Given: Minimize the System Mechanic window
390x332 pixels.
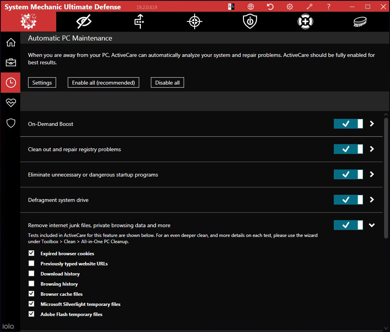Looking at the screenshot, I should click(x=352, y=7).
